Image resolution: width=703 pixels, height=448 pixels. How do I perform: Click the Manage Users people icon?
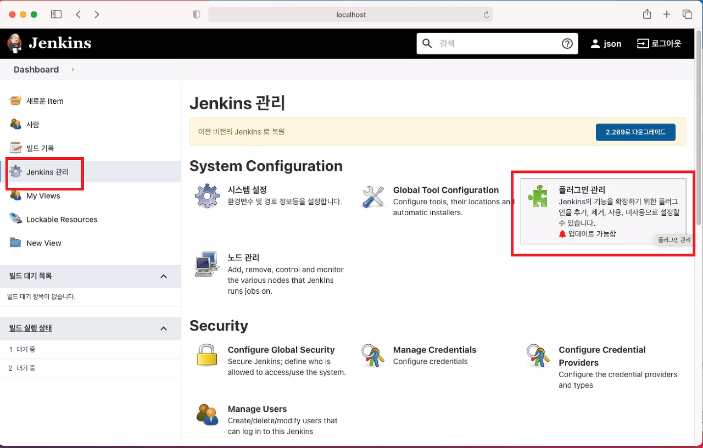tap(207, 414)
